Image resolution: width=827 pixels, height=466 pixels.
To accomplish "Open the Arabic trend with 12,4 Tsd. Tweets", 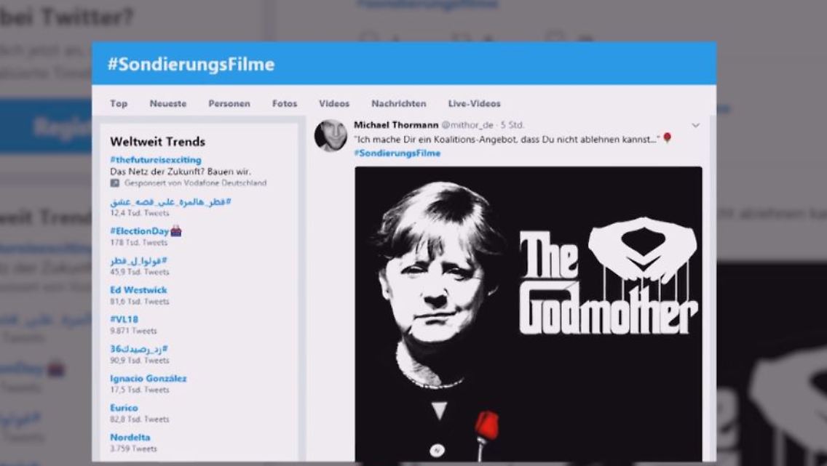I will pyautogui.click(x=170, y=202).
